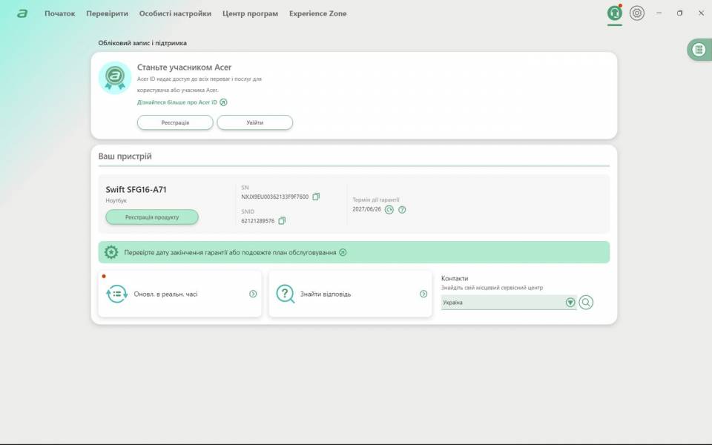Click the Swift SFG16-A71 device name

point(136,189)
